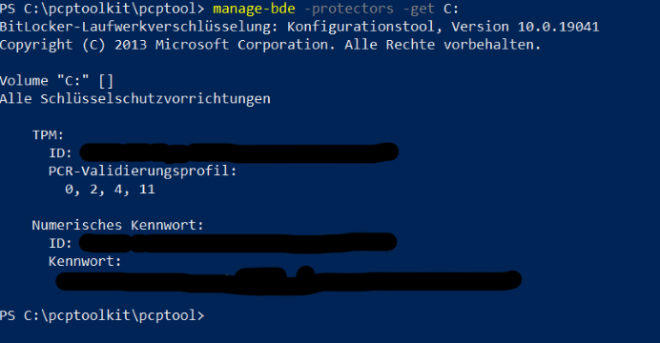
Task: Click the redacted TPM ID value
Action: 239,152
